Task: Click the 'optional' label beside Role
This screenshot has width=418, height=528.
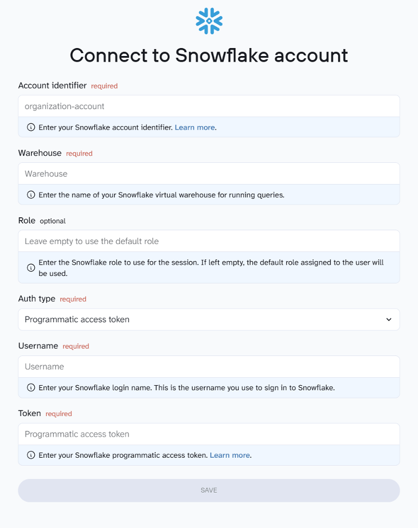Action: [53, 221]
